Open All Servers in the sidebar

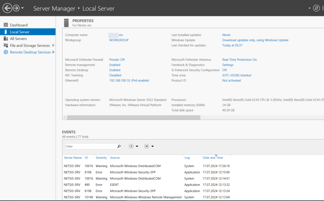point(18,39)
